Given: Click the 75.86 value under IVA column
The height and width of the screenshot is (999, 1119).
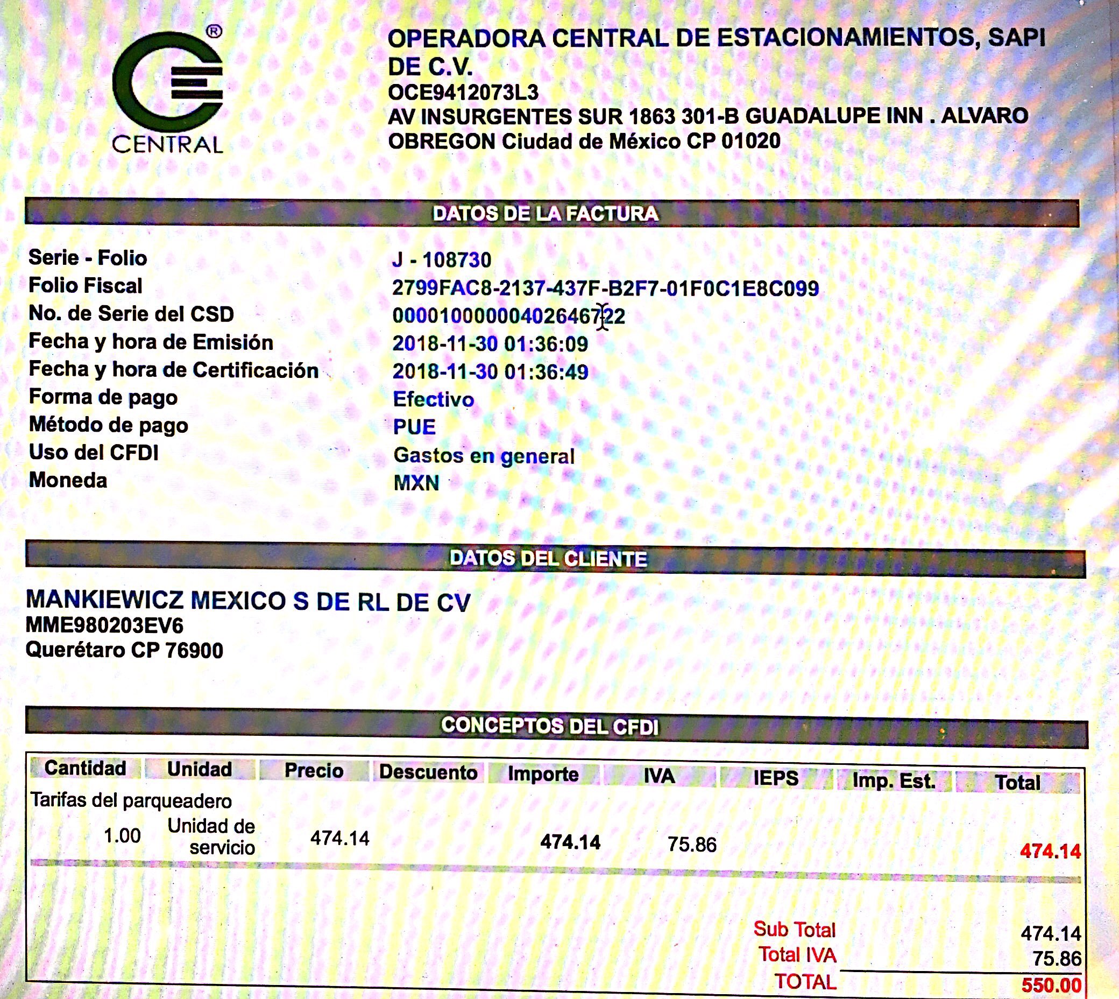Looking at the screenshot, I should (x=692, y=845).
